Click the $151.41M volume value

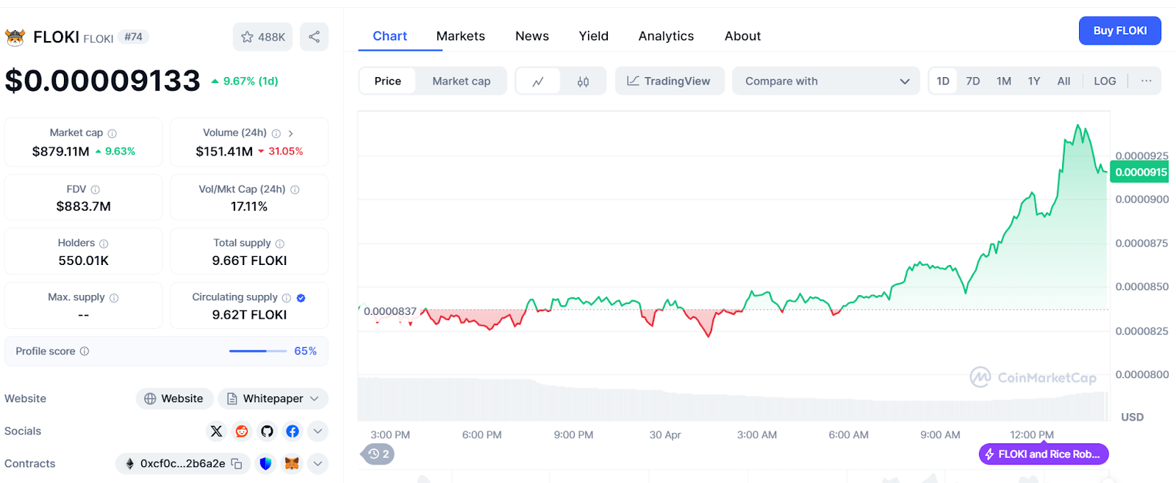click(x=224, y=151)
